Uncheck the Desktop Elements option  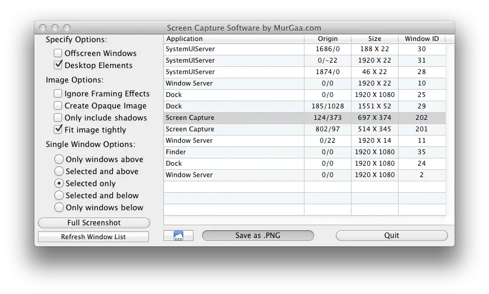pyautogui.click(x=58, y=65)
